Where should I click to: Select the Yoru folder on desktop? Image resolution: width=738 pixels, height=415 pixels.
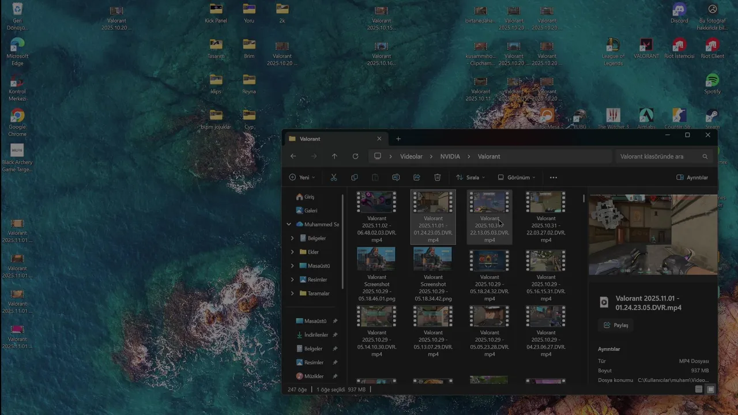[x=249, y=14]
